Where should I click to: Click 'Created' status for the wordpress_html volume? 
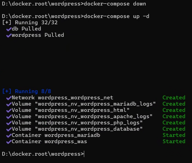(x=174, y=110)
